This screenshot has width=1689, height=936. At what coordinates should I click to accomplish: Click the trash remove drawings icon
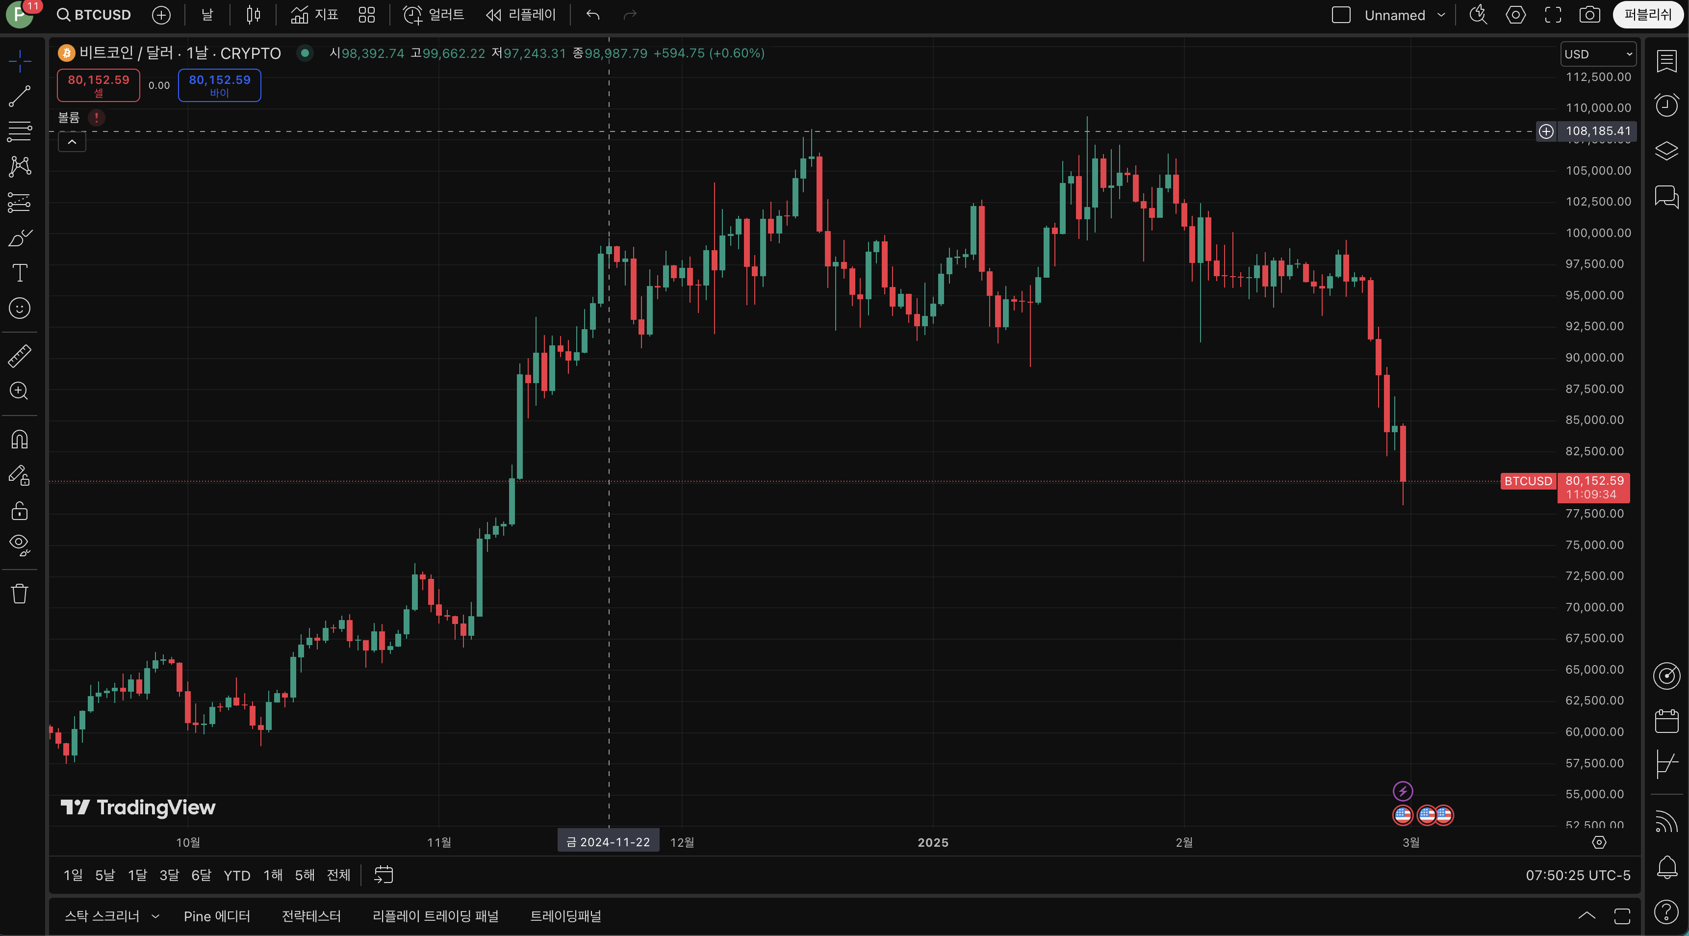(x=20, y=594)
